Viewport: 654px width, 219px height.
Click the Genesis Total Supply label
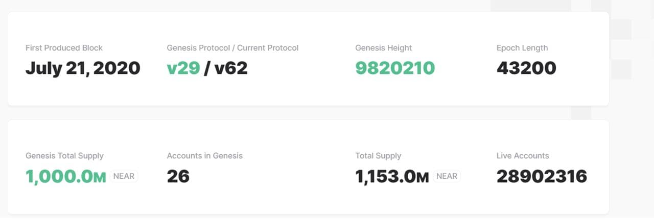click(x=64, y=156)
